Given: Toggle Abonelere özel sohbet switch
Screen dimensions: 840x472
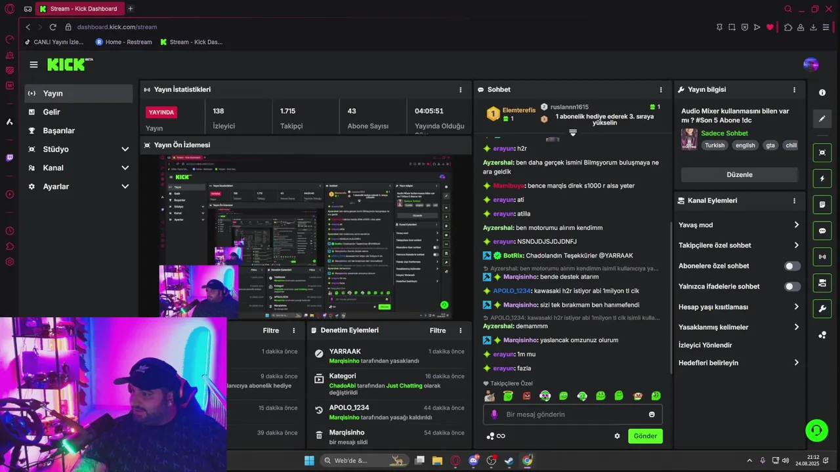Looking at the screenshot, I should 793,266.
